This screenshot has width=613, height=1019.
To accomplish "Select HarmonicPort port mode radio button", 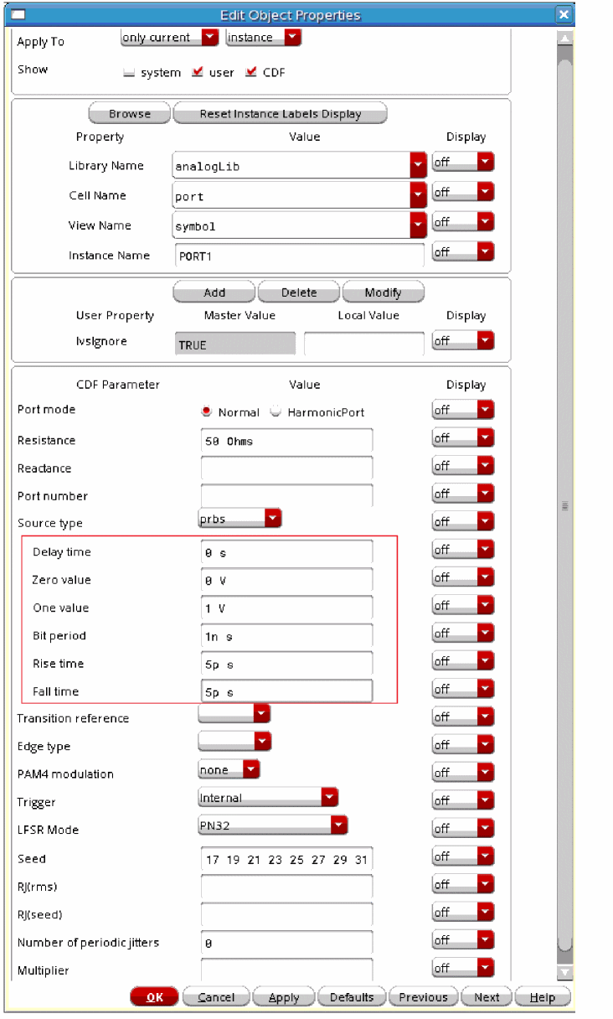I will pyautogui.click(x=276, y=411).
